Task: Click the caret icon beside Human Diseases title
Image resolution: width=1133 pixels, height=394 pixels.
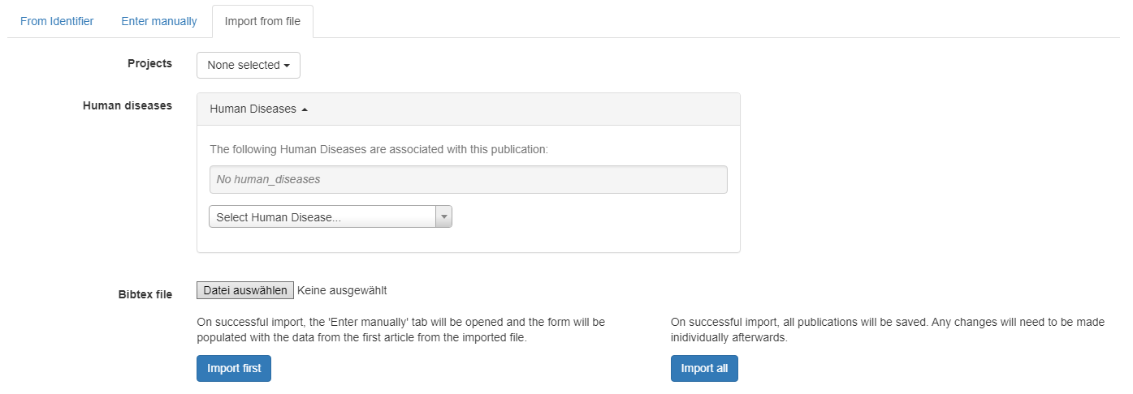Action: click(x=305, y=109)
